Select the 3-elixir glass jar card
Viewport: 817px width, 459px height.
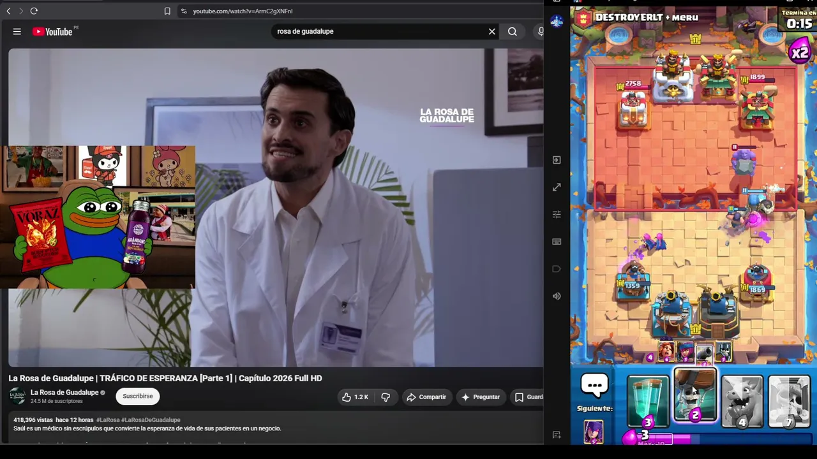click(648, 401)
